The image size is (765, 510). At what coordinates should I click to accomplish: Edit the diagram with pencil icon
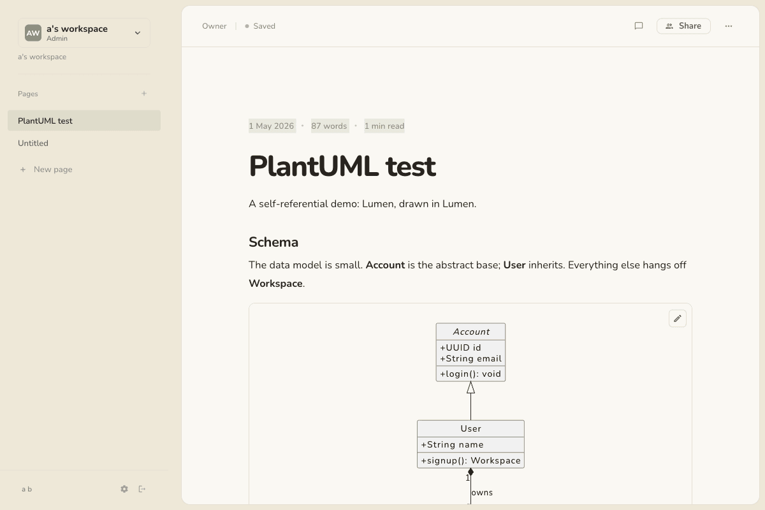pyautogui.click(x=678, y=318)
